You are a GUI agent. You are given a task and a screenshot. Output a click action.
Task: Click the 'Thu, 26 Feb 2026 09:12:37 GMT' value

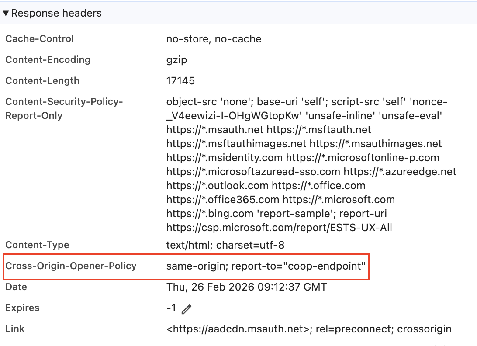(x=247, y=287)
